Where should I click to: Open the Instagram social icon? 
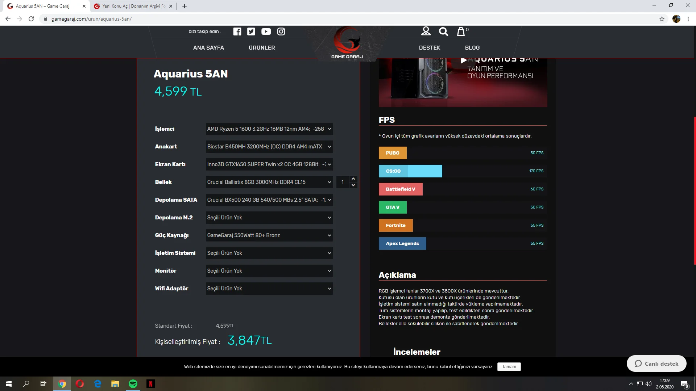pos(281,31)
